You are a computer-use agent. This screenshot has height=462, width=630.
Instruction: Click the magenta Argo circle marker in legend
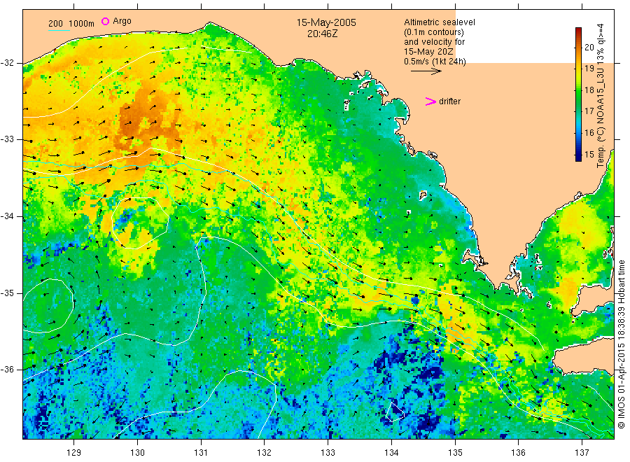click(105, 21)
